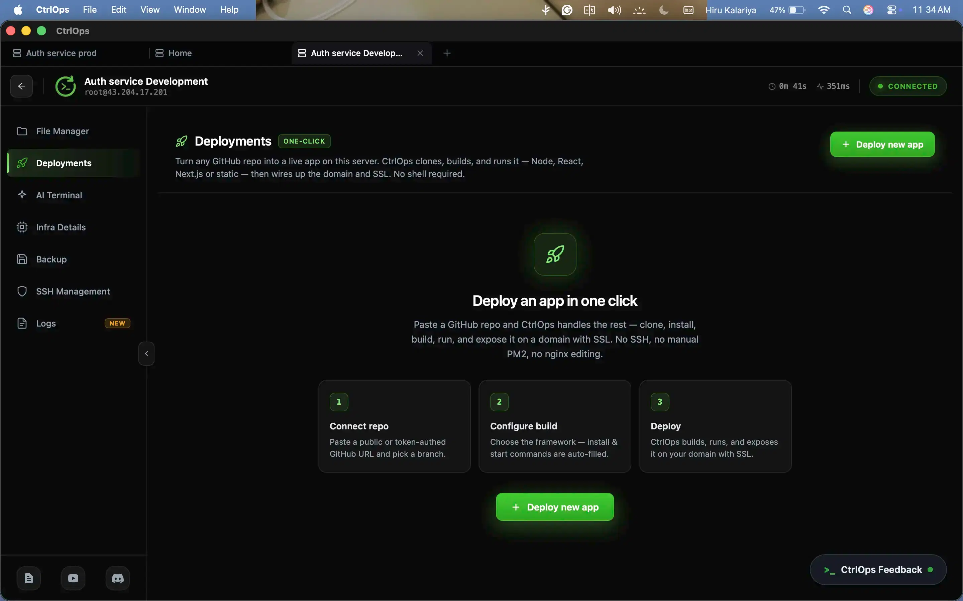Open the Window menu
Screen dimensions: 963x601
point(190,10)
